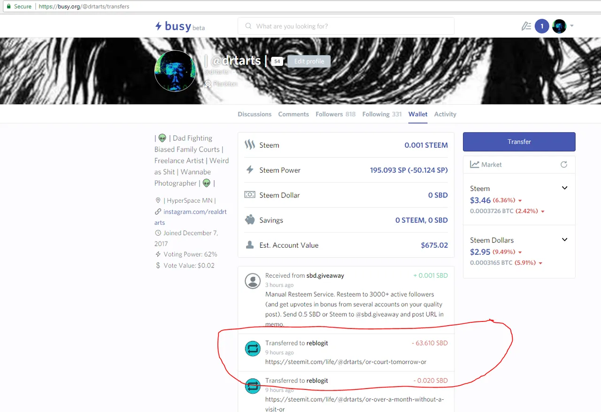Refresh the Market panel

point(564,165)
